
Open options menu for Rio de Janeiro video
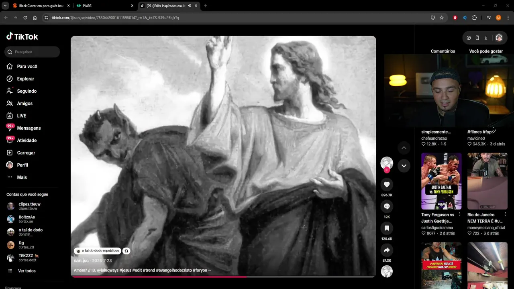(x=505, y=214)
